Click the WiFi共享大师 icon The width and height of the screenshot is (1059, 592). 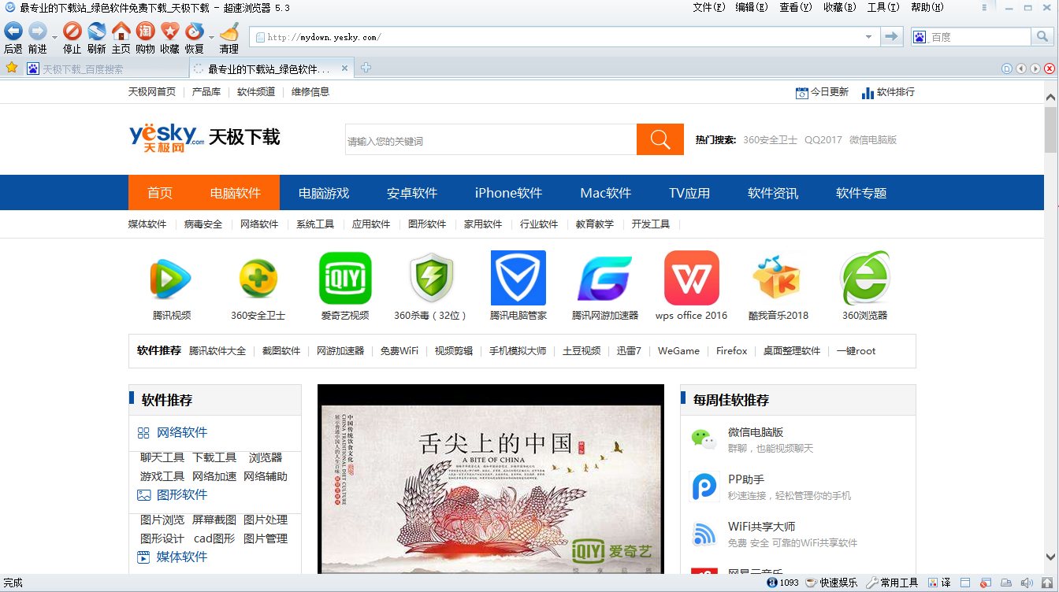pos(704,534)
